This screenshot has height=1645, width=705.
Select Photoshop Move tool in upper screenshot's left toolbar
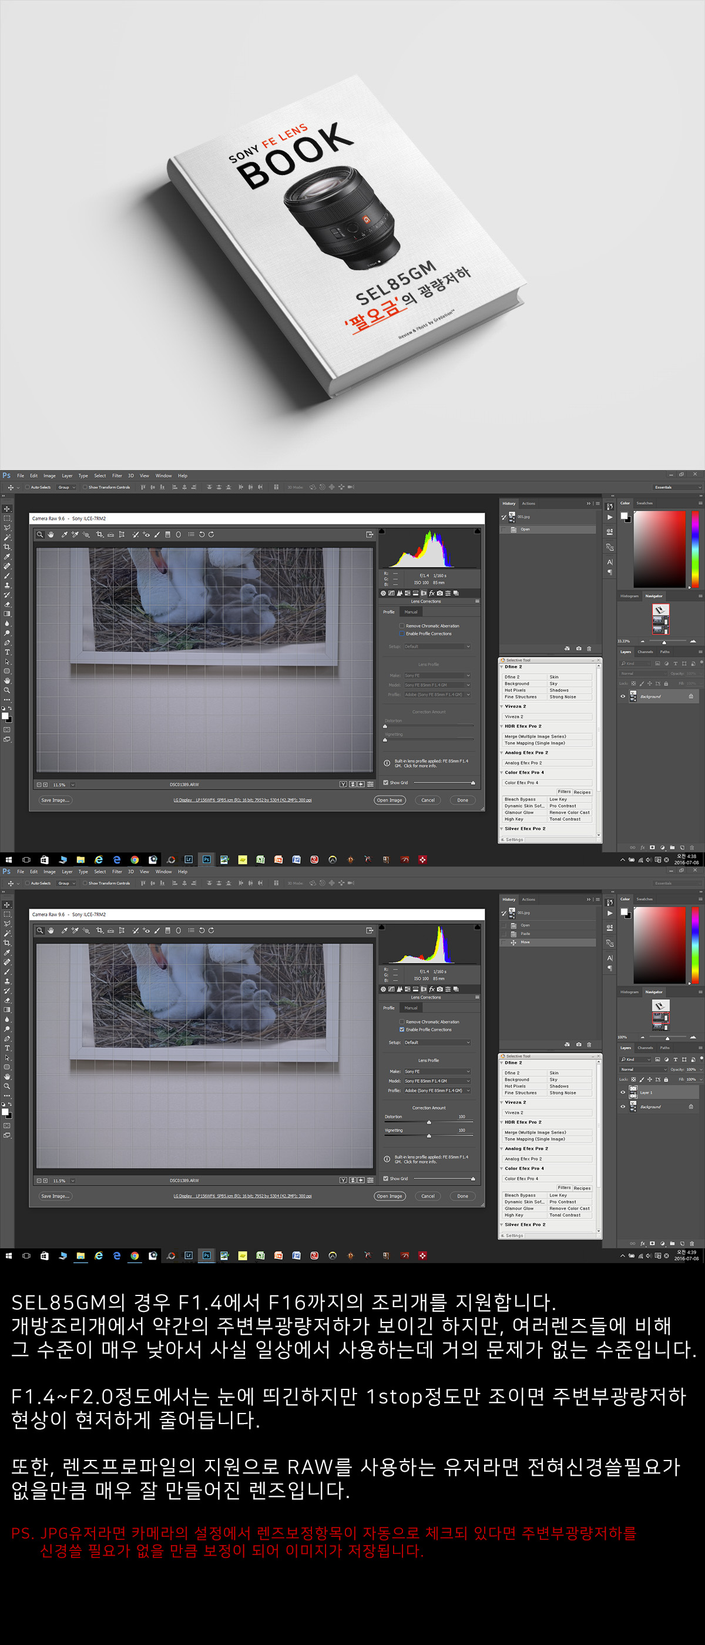coord(7,509)
